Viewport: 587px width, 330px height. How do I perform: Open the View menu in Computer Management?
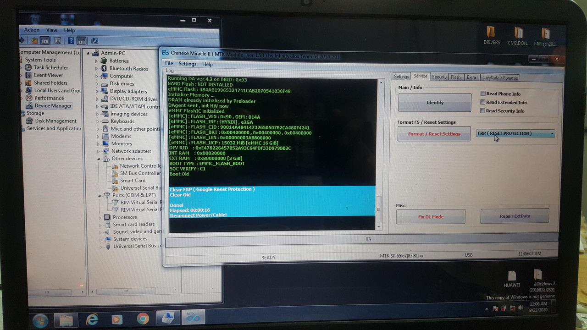pyautogui.click(x=52, y=30)
